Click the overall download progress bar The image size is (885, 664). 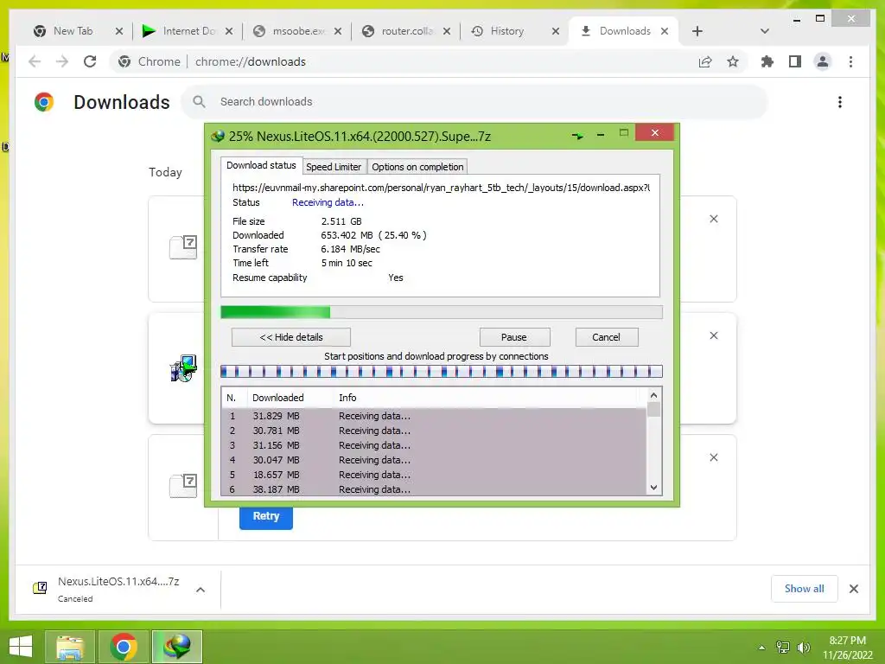pos(442,312)
